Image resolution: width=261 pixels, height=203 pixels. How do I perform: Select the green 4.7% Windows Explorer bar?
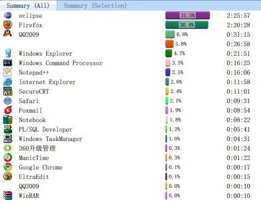[x=168, y=54]
